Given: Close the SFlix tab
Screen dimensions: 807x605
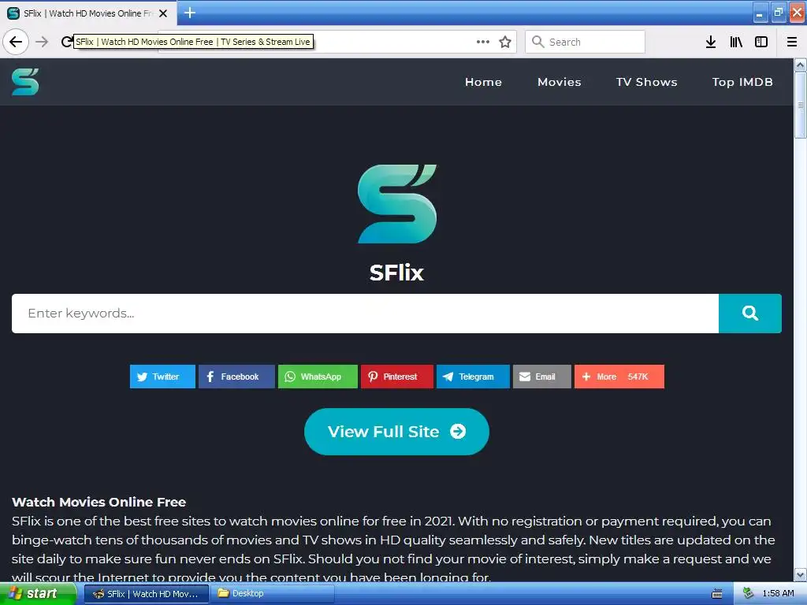Looking at the screenshot, I should [x=163, y=13].
